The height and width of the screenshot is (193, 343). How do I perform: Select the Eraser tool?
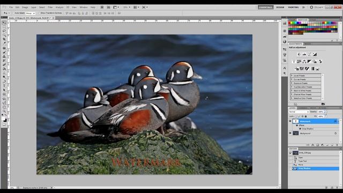click(4, 64)
